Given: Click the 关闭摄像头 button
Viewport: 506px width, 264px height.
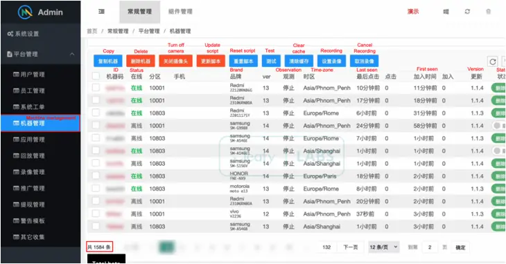Looking at the screenshot, I should coord(175,61).
